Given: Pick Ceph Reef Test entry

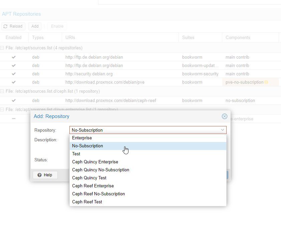Looking at the screenshot, I should (148, 202).
